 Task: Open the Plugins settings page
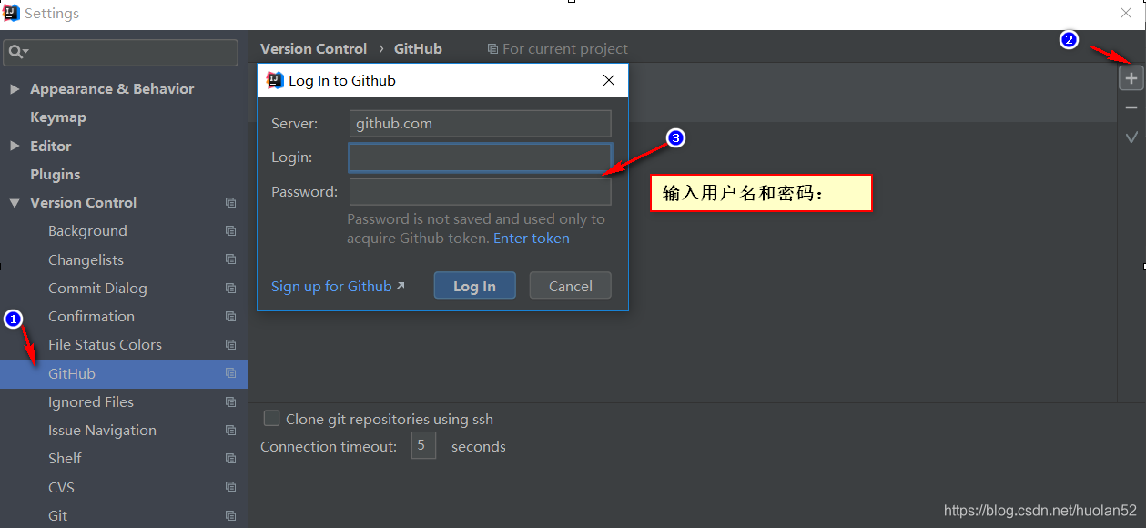(x=56, y=175)
